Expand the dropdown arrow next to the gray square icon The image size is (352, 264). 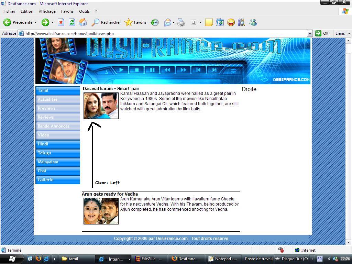tap(200, 22)
